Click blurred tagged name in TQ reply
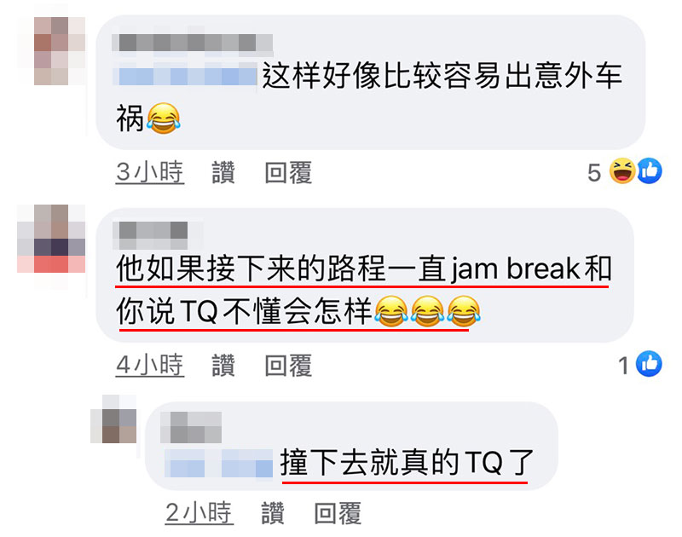 [x=218, y=465]
